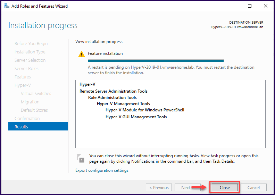Click the HyperV-2019-01.vmwarehome.lab server name
Image resolution: width=275 pixels, height=195 pixels.
(x=237, y=27)
